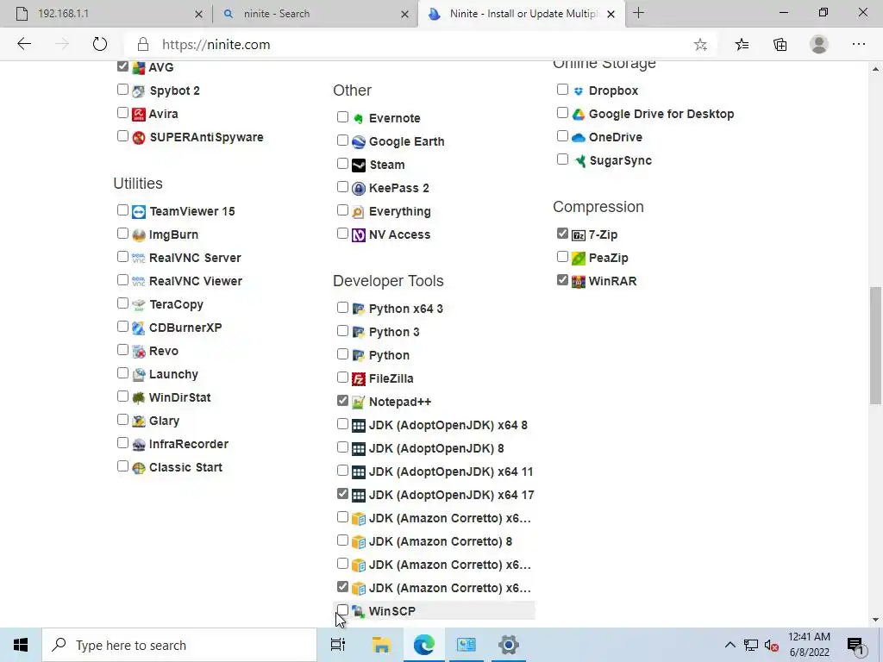Image resolution: width=883 pixels, height=662 pixels.
Task: Click the Classic Start icon
Action: (139, 467)
